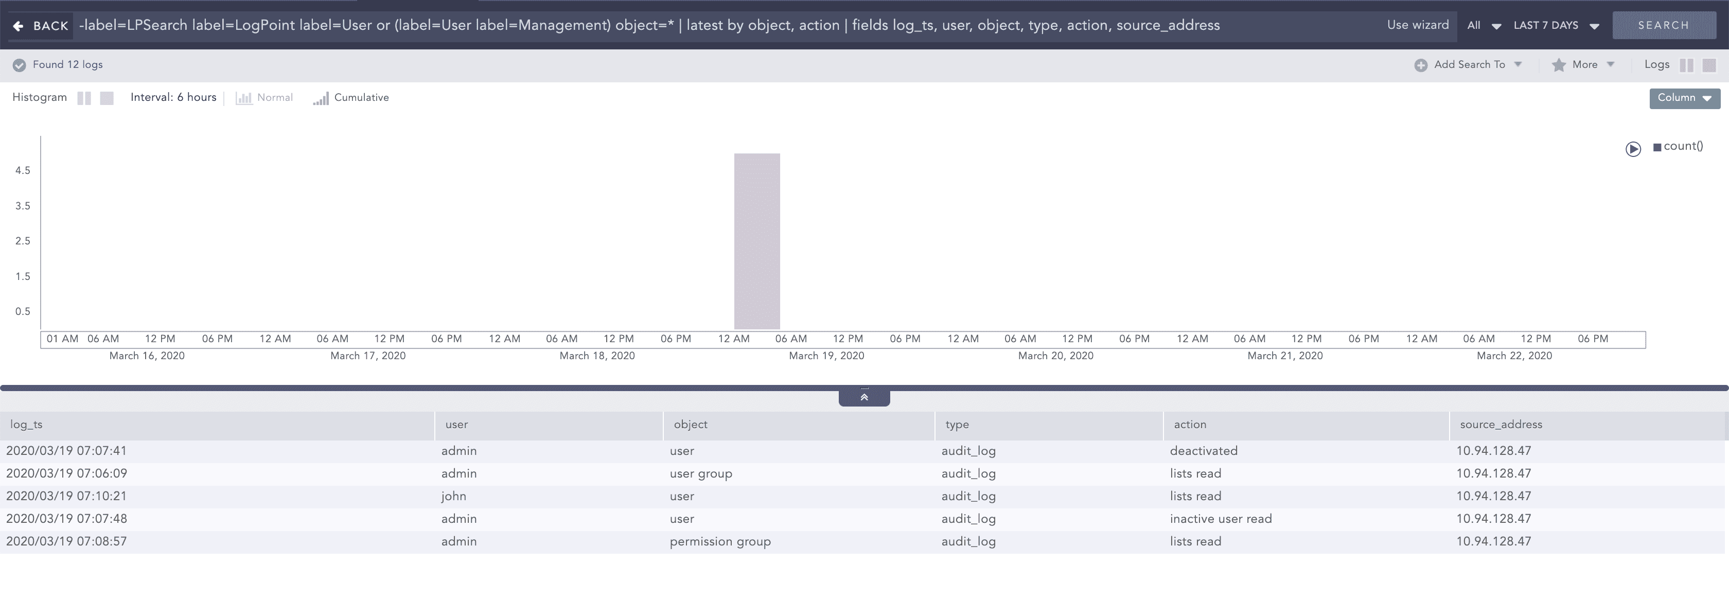
Task: Open the Column dropdown
Action: pyautogui.click(x=1685, y=97)
